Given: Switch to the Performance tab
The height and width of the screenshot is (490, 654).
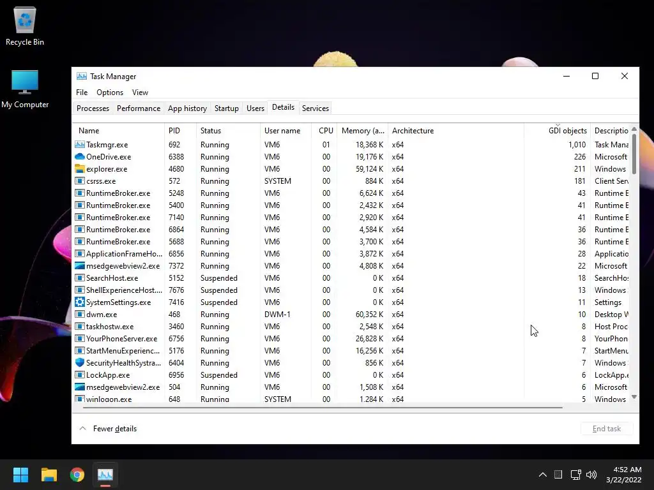Looking at the screenshot, I should pyautogui.click(x=139, y=108).
